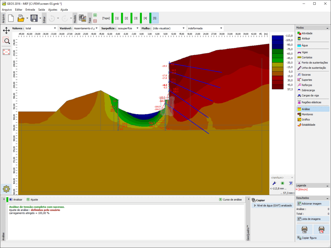Activate the zoom window magnifier tool
The width and height of the screenshot is (331, 248).
pos(6,40)
